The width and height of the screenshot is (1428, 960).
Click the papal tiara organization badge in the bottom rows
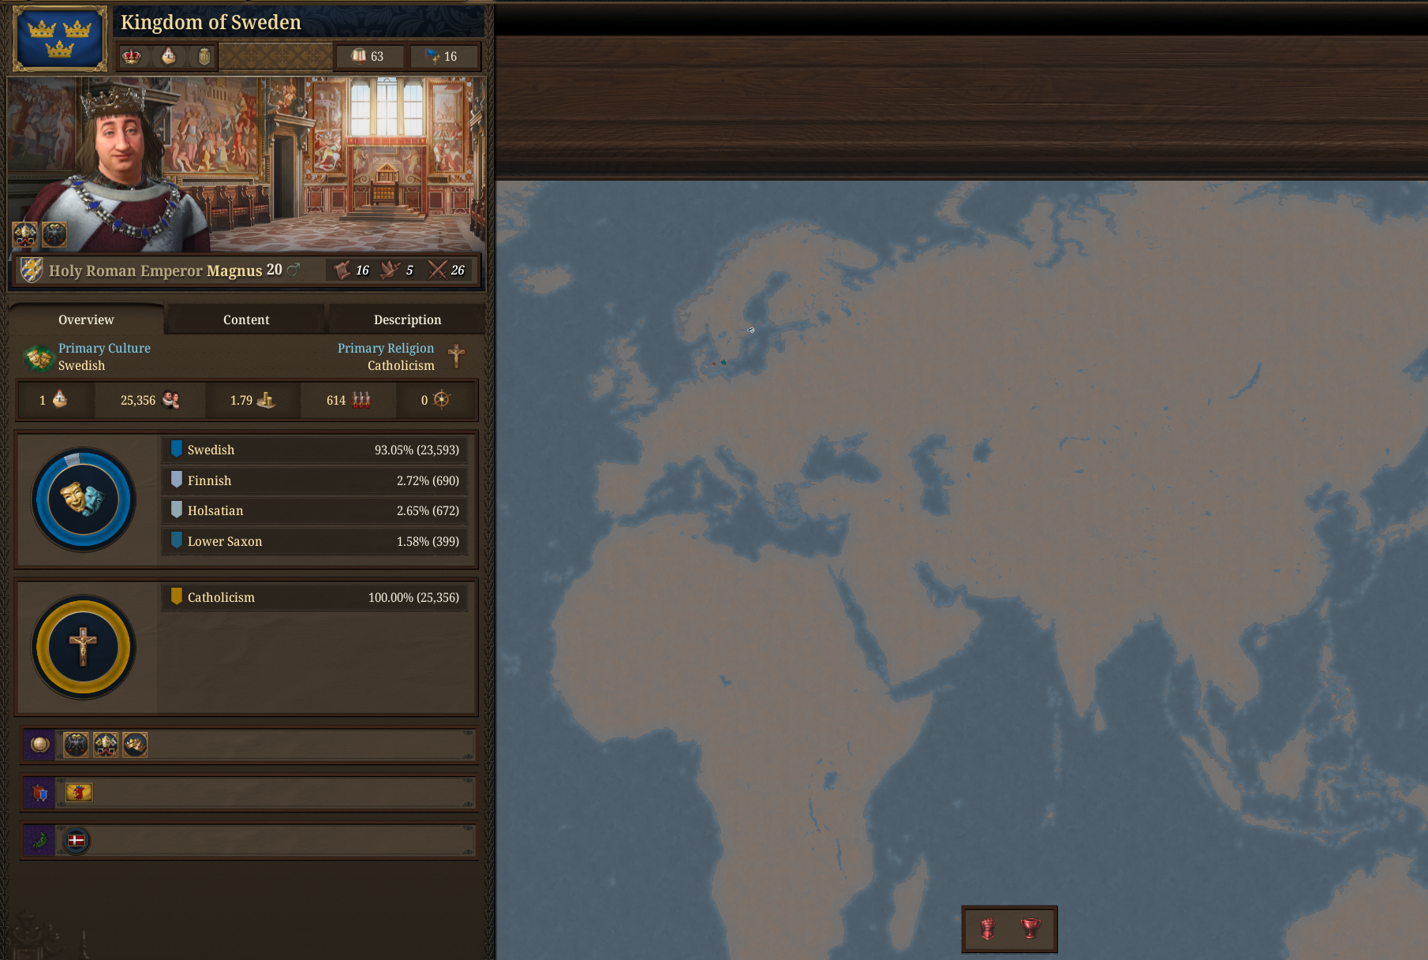[106, 744]
